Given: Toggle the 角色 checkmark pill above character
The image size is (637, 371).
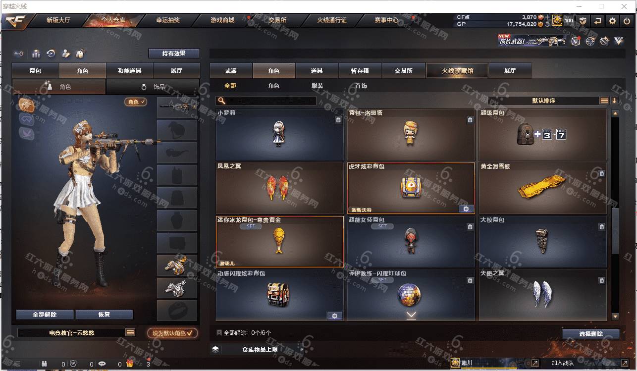Looking at the screenshot, I should click(x=136, y=102).
